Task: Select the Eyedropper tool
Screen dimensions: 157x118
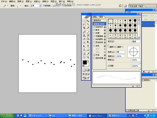Action: 88,54
